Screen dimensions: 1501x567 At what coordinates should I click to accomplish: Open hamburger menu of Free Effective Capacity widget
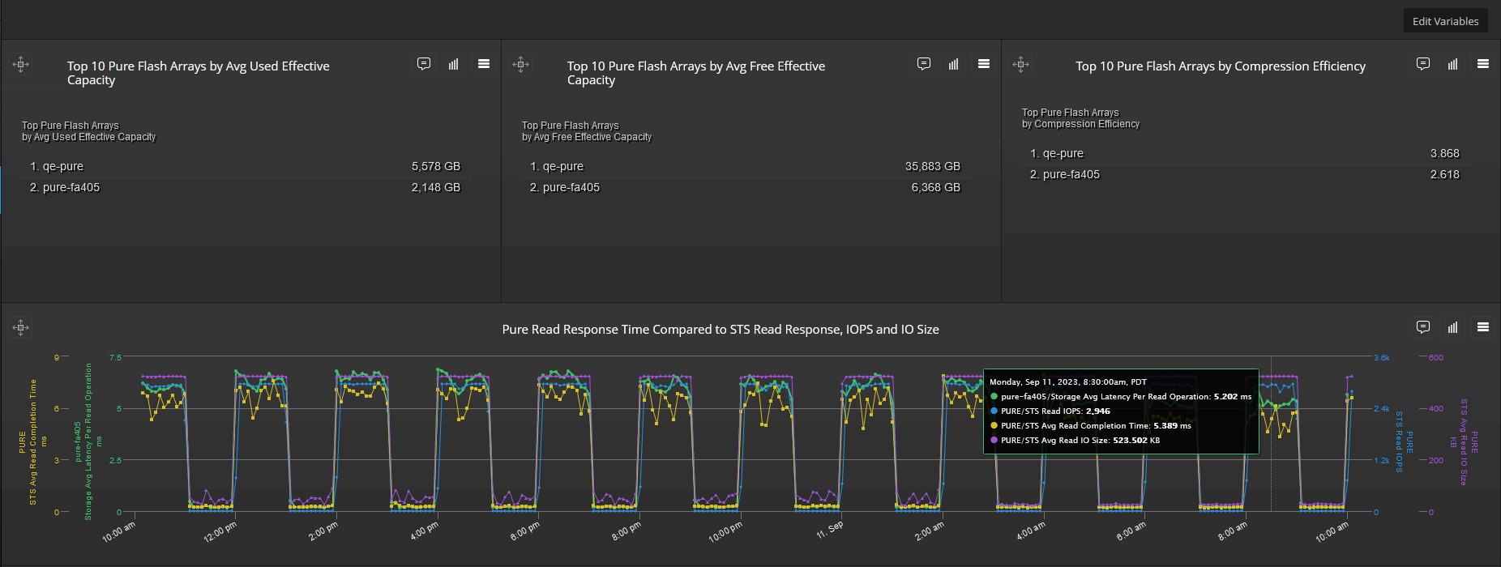[x=984, y=64]
